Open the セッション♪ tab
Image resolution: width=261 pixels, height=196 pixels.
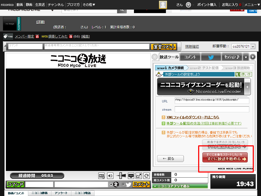(x=232, y=57)
